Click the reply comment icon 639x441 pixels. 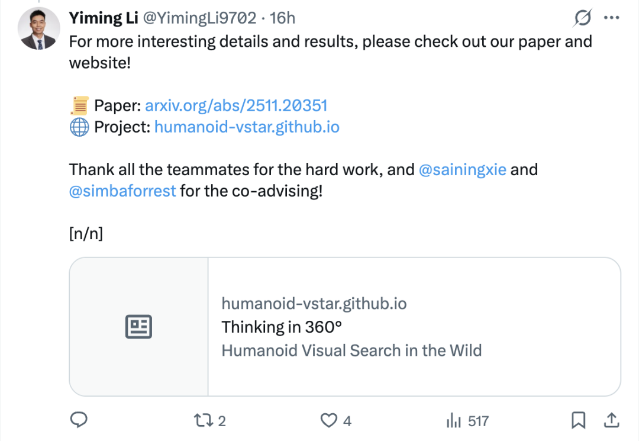pyautogui.click(x=79, y=420)
